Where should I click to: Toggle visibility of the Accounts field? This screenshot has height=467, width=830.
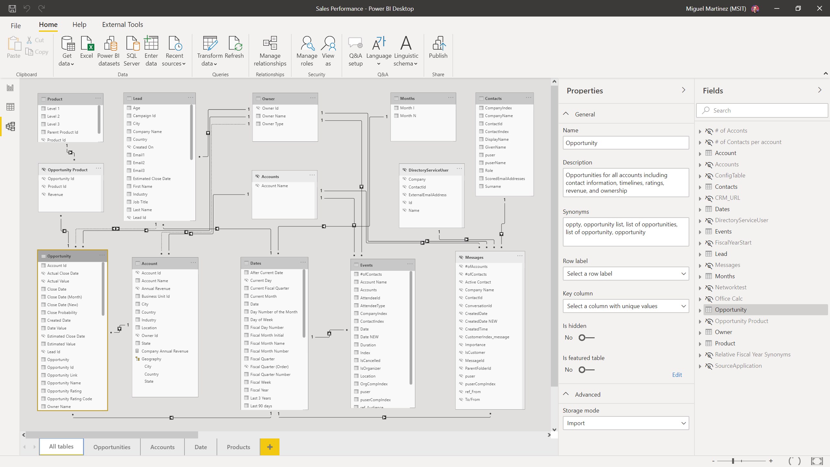(708, 164)
